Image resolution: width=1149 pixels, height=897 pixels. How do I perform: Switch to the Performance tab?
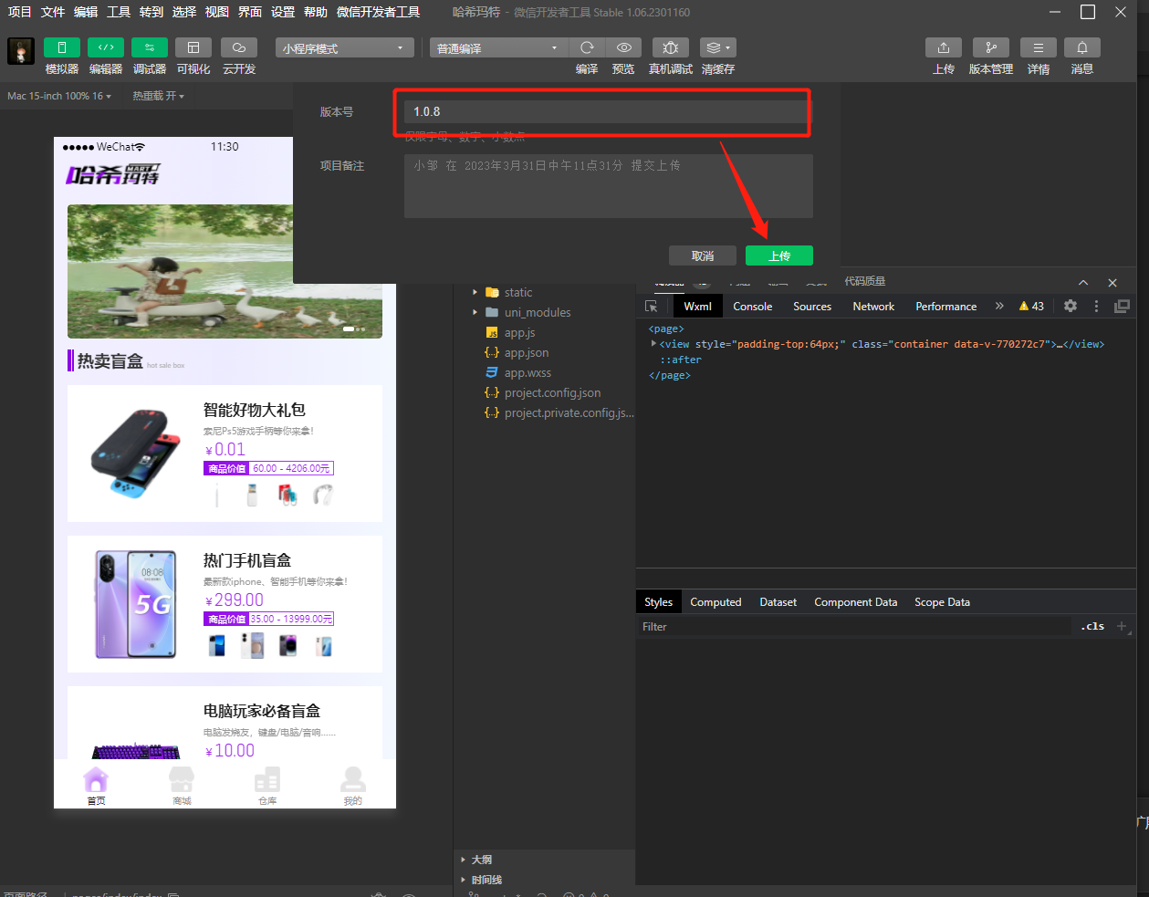pyautogui.click(x=946, y=307)
